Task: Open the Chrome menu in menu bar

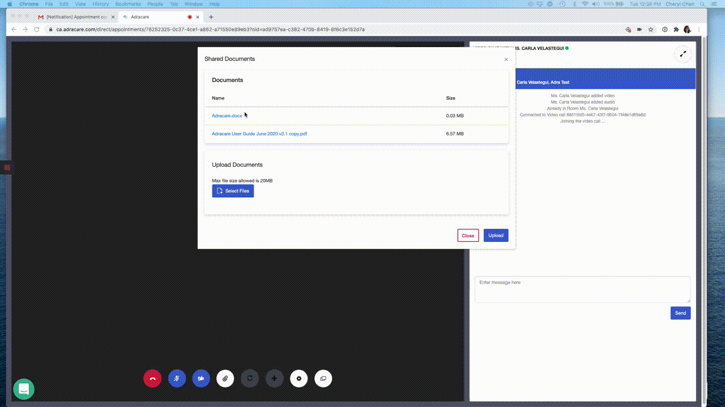Action: 29,4
